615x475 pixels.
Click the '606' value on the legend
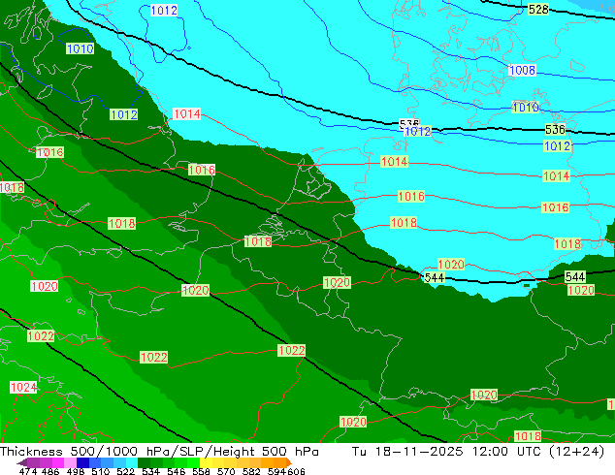tap(296, 471)
